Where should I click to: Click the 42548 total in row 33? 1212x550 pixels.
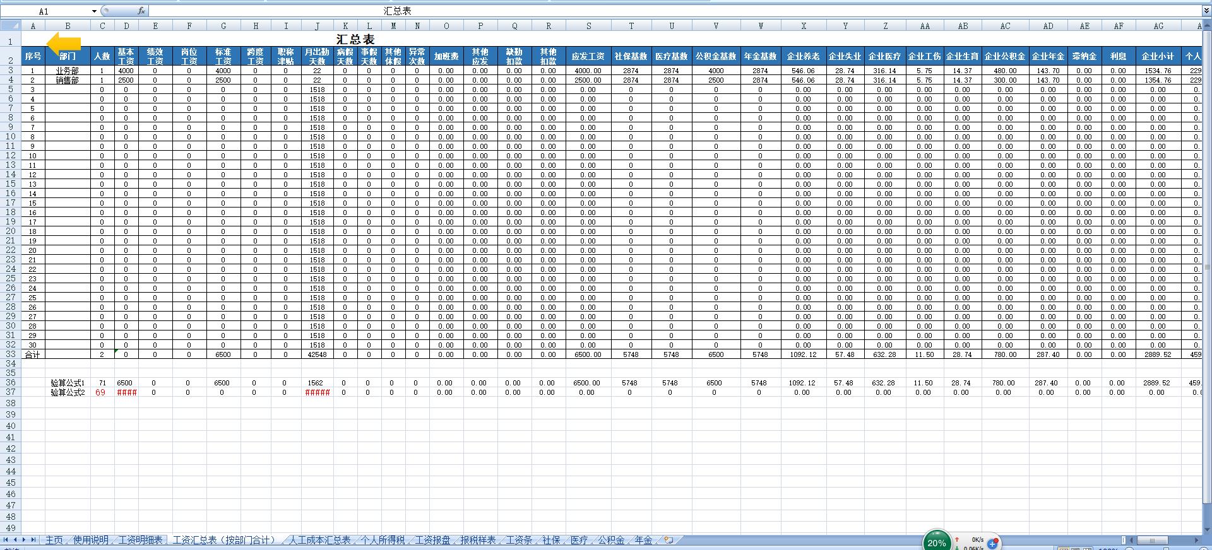pyautogui.click(x=317, y=354)
